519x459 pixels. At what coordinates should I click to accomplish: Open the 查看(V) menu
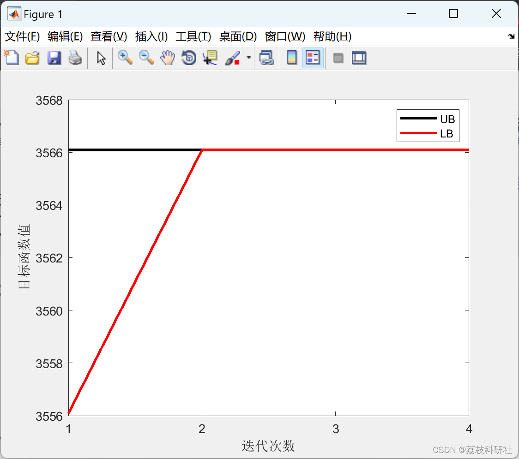[109, 36]
